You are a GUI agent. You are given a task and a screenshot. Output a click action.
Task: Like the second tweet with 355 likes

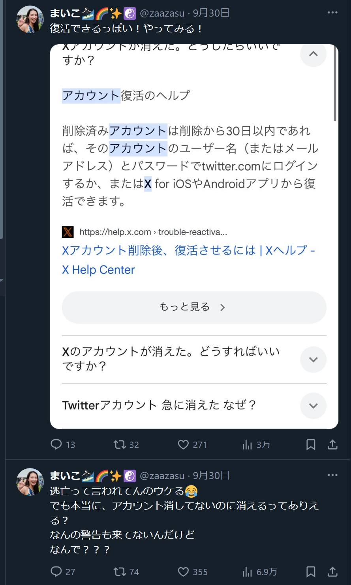pos(183,572)
